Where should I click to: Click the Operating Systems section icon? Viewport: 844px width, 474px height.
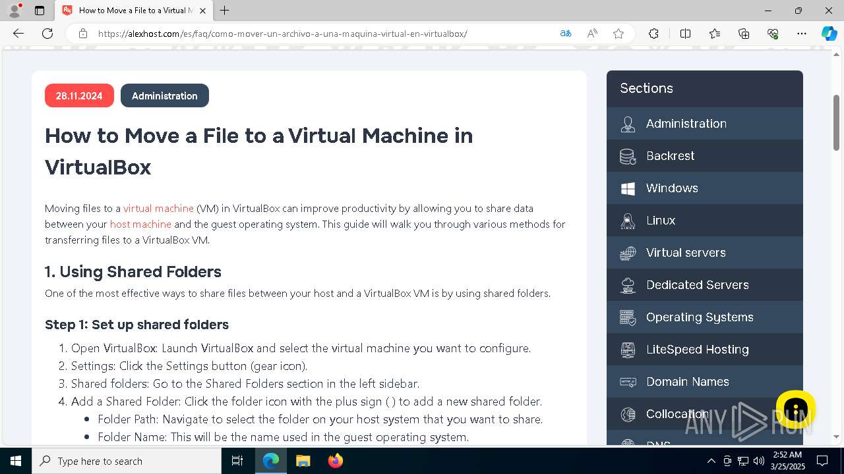tap(628, 317)
